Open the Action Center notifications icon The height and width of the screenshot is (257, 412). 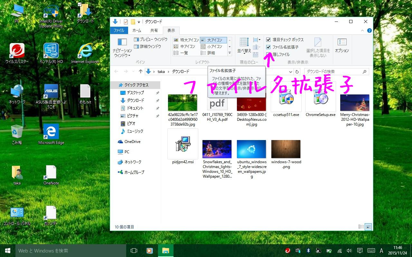360,251
